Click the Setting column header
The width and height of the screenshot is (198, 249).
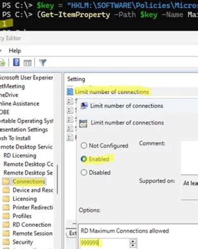(76, 79)
